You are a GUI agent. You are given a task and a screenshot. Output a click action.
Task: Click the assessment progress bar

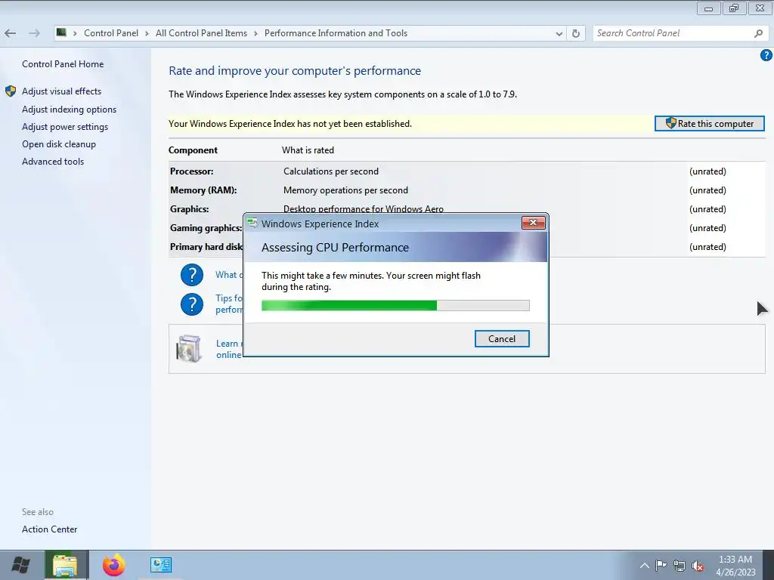pyautogui.click(x=395, y=305)
